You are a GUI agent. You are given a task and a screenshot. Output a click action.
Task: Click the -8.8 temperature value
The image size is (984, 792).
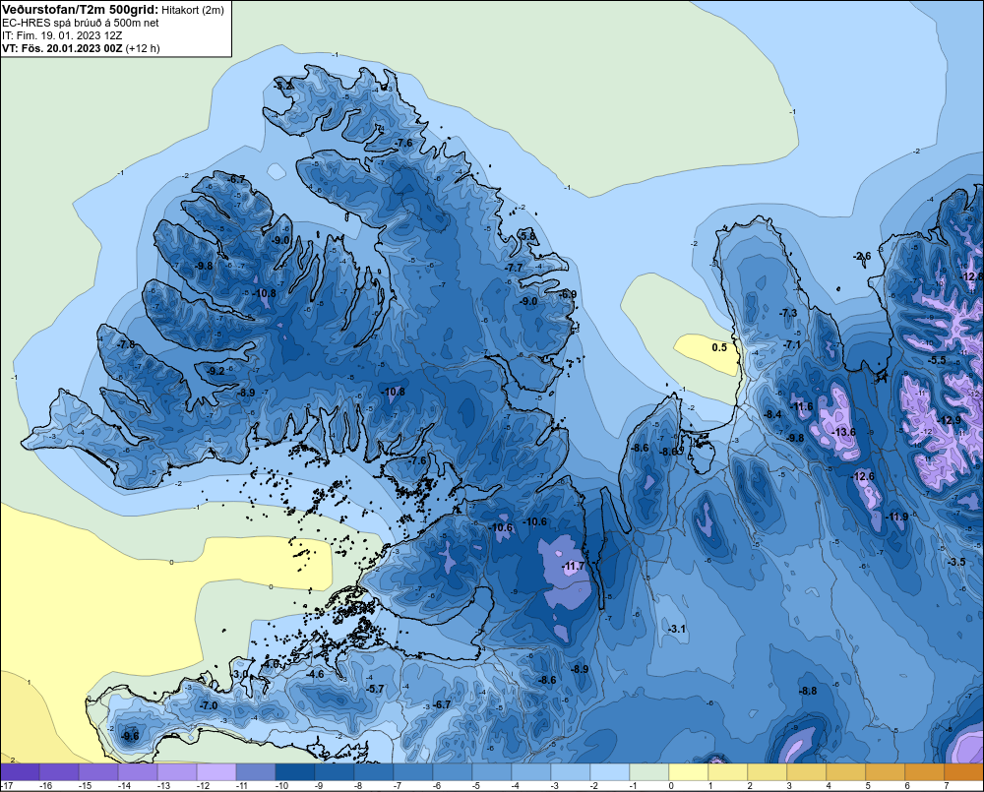pos(808,691)
